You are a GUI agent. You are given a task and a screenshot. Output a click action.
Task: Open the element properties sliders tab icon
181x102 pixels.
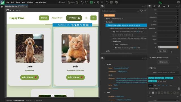tap(150, 6)
